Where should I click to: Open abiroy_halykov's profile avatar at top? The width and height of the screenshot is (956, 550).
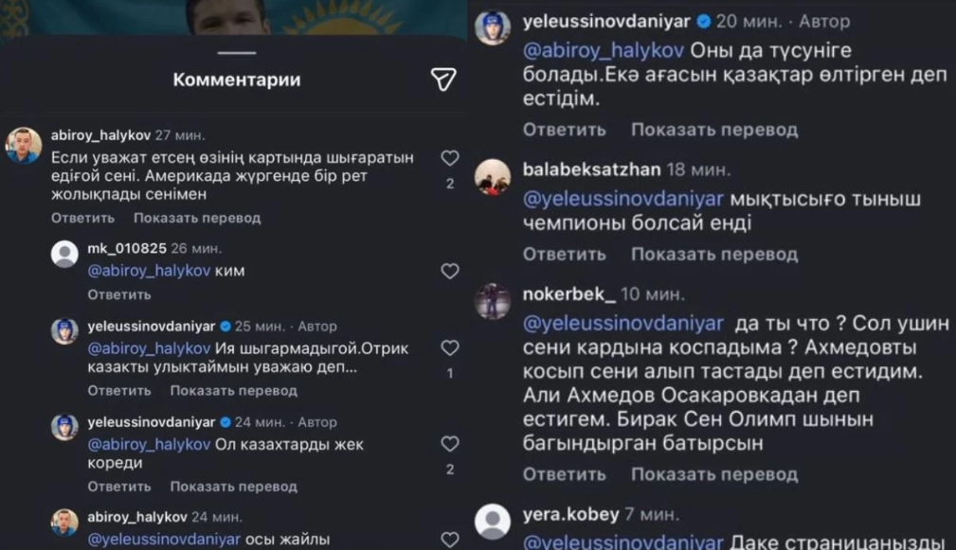pyautogui.click(x=23, y=146)
